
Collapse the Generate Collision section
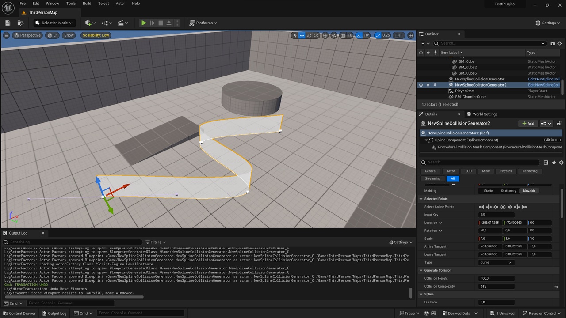pyautogui.click(x=421, y=270)
